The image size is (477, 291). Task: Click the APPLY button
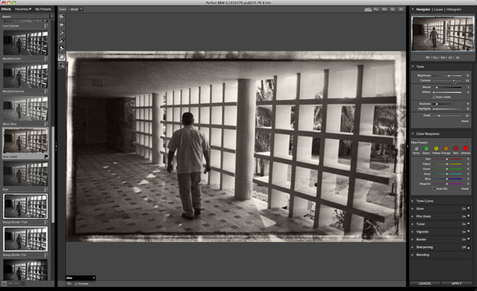pos(456,283)
